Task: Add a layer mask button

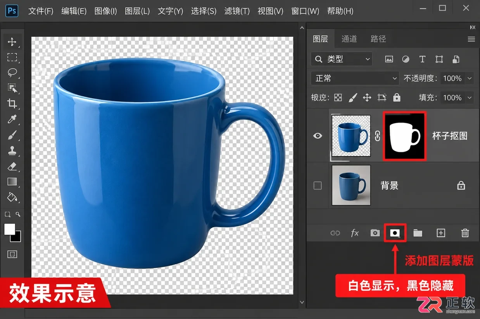Action: (395, 233)
